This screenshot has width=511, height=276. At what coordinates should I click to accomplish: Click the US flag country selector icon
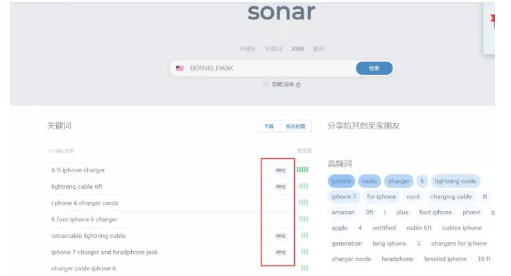pyautogui.click(x=180, y=68)
